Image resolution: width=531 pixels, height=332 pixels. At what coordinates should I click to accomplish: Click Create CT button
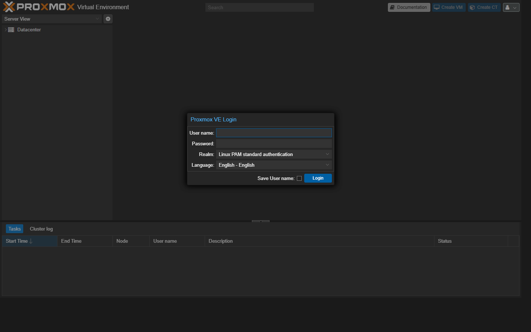click(484, 7)
